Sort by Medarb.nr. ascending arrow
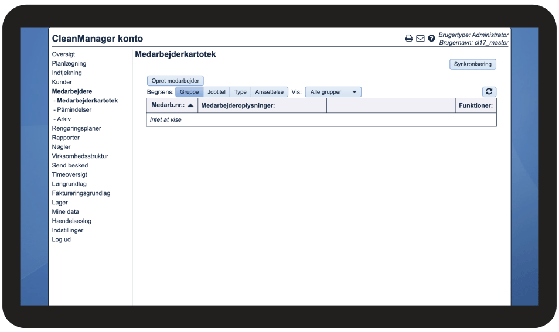 (x=190, y=105)
